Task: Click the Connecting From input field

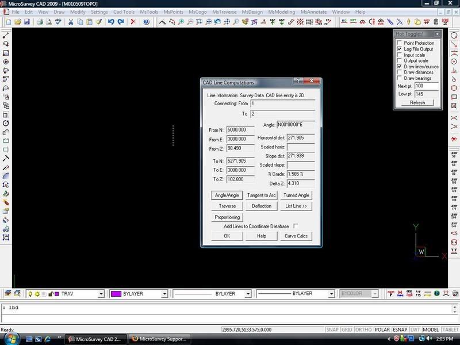Action: (283, 103)
